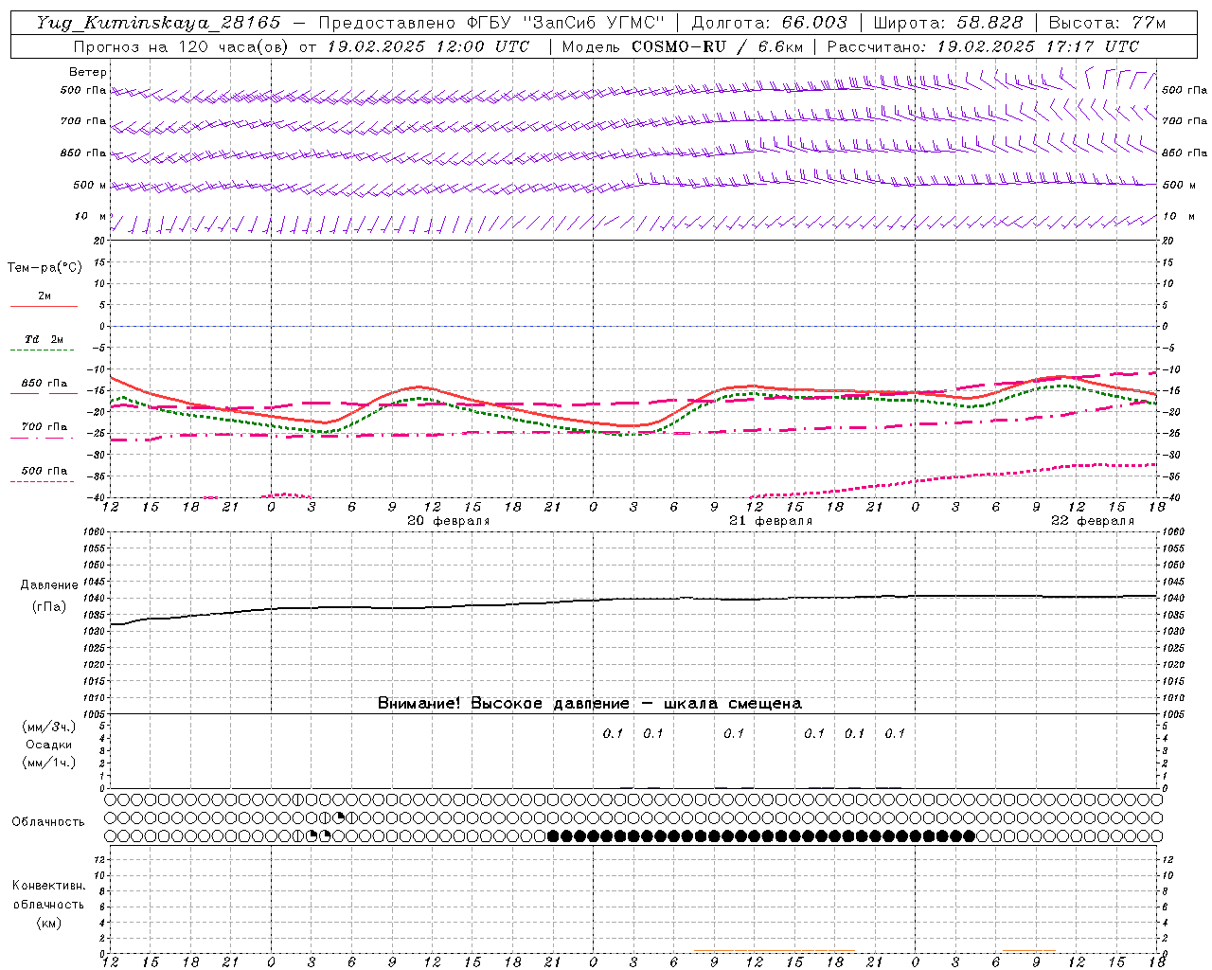Select the forecast start 19.02.2025 12:00 UTC

(x=428, y=46)
